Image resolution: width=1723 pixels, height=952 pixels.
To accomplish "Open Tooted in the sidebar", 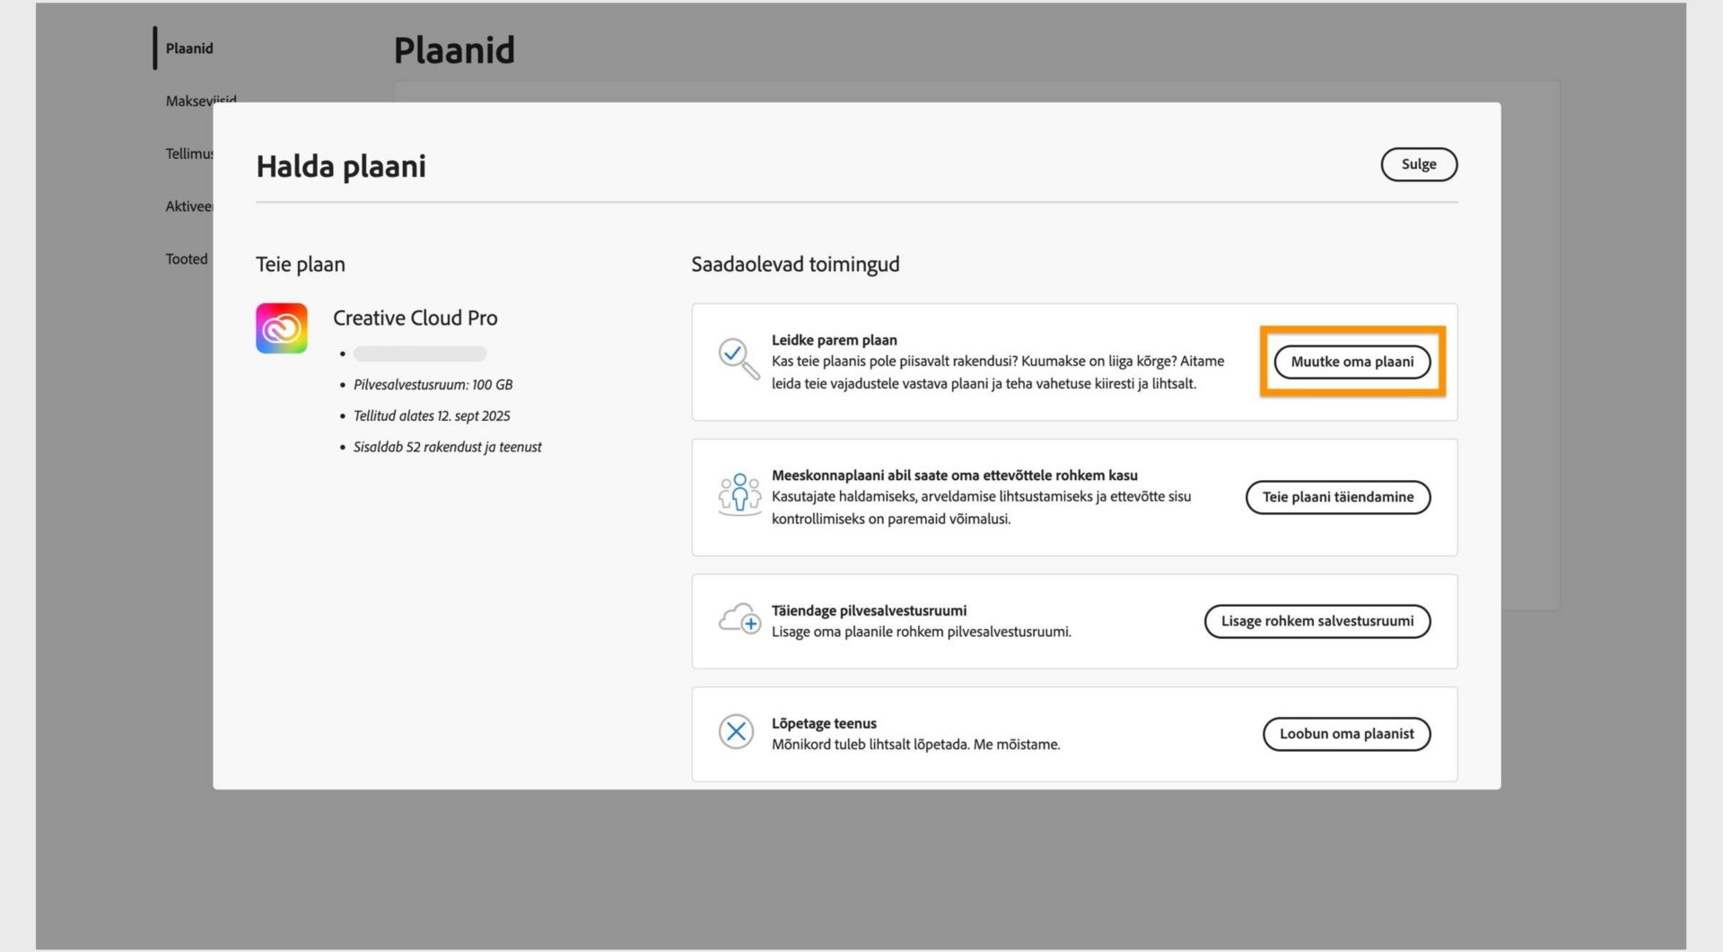I will pos(187,259).
